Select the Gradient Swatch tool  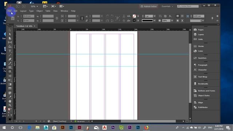click(x=10, y=84)
